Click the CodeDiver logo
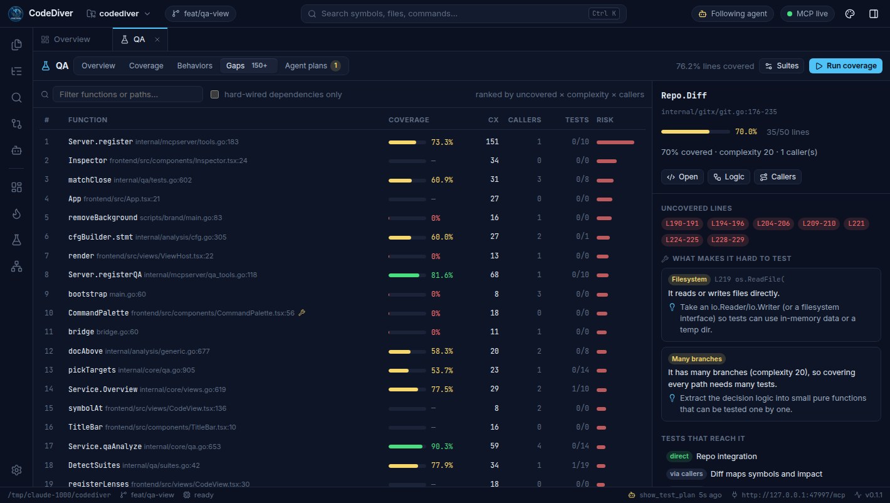 point(16,14)
